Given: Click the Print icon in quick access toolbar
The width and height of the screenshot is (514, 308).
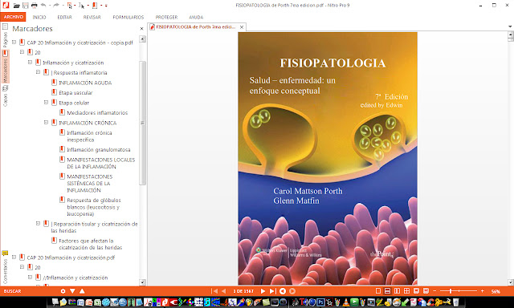Looking at the screenshot, I should coord(34,6).
